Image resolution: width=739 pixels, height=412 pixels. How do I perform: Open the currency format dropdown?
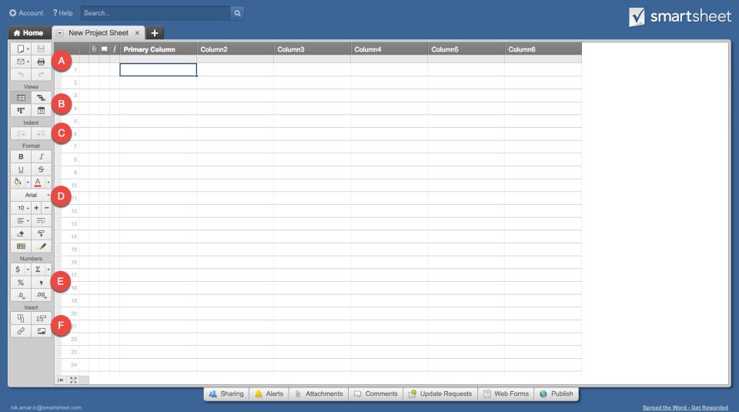point(21,270)
